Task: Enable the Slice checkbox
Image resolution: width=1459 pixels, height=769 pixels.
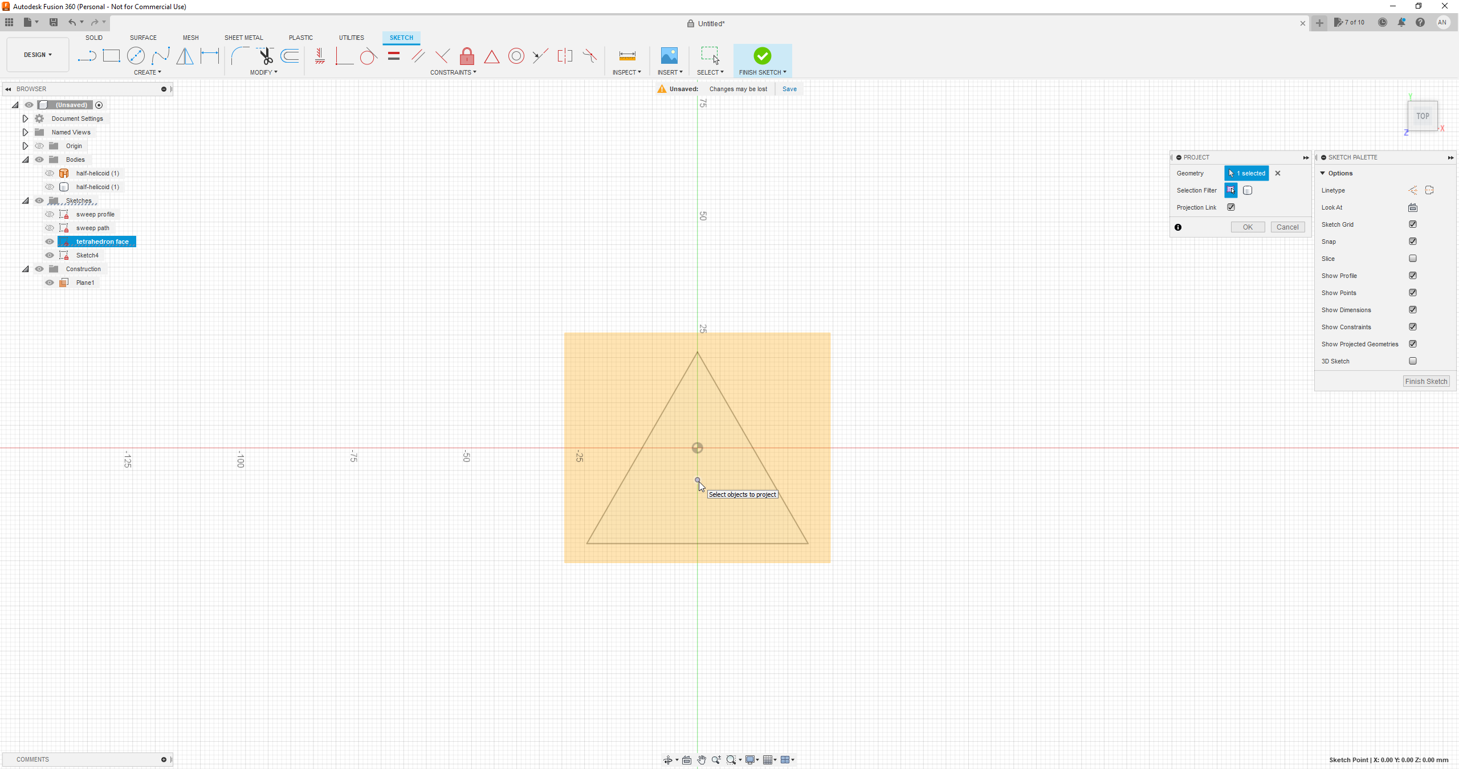Action: point(1413,258)
